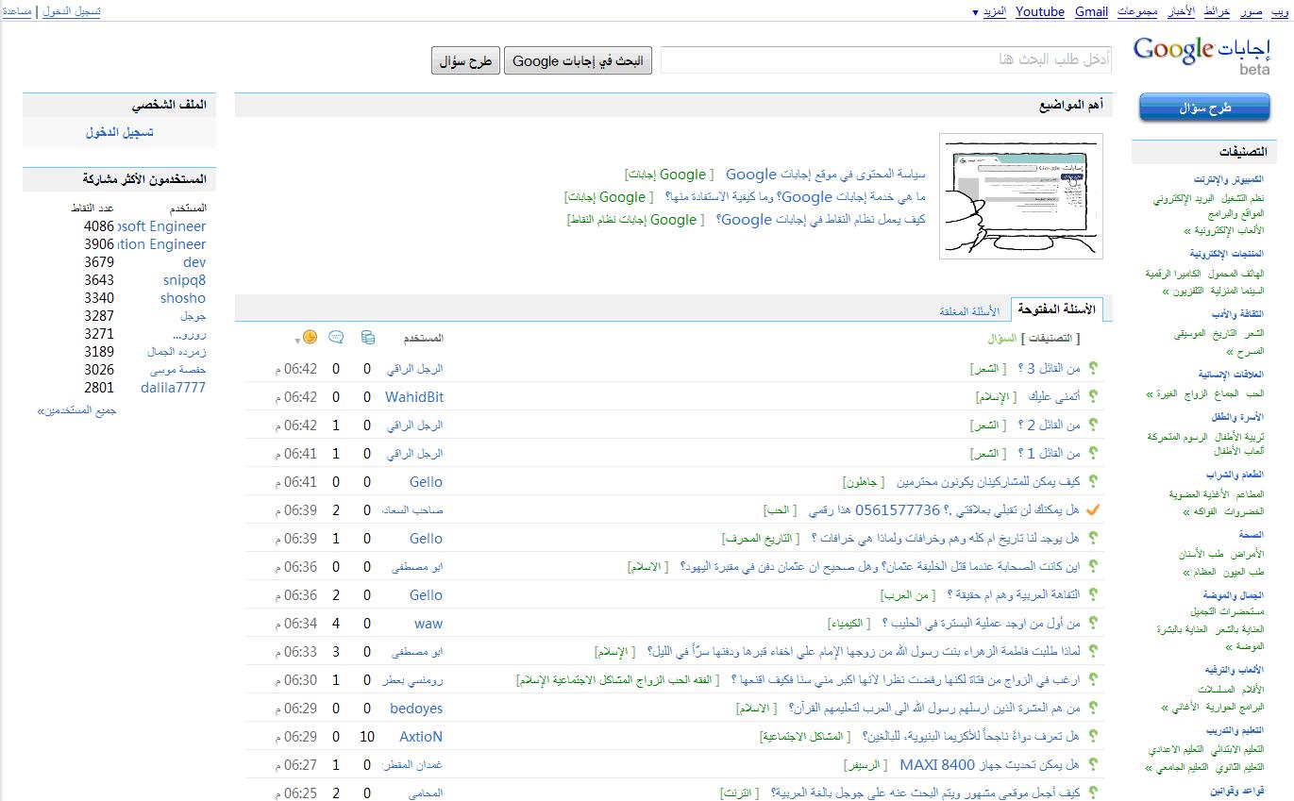
Task: Open top contributor 'snipq8' profile
Action: (x=184, y=280)
